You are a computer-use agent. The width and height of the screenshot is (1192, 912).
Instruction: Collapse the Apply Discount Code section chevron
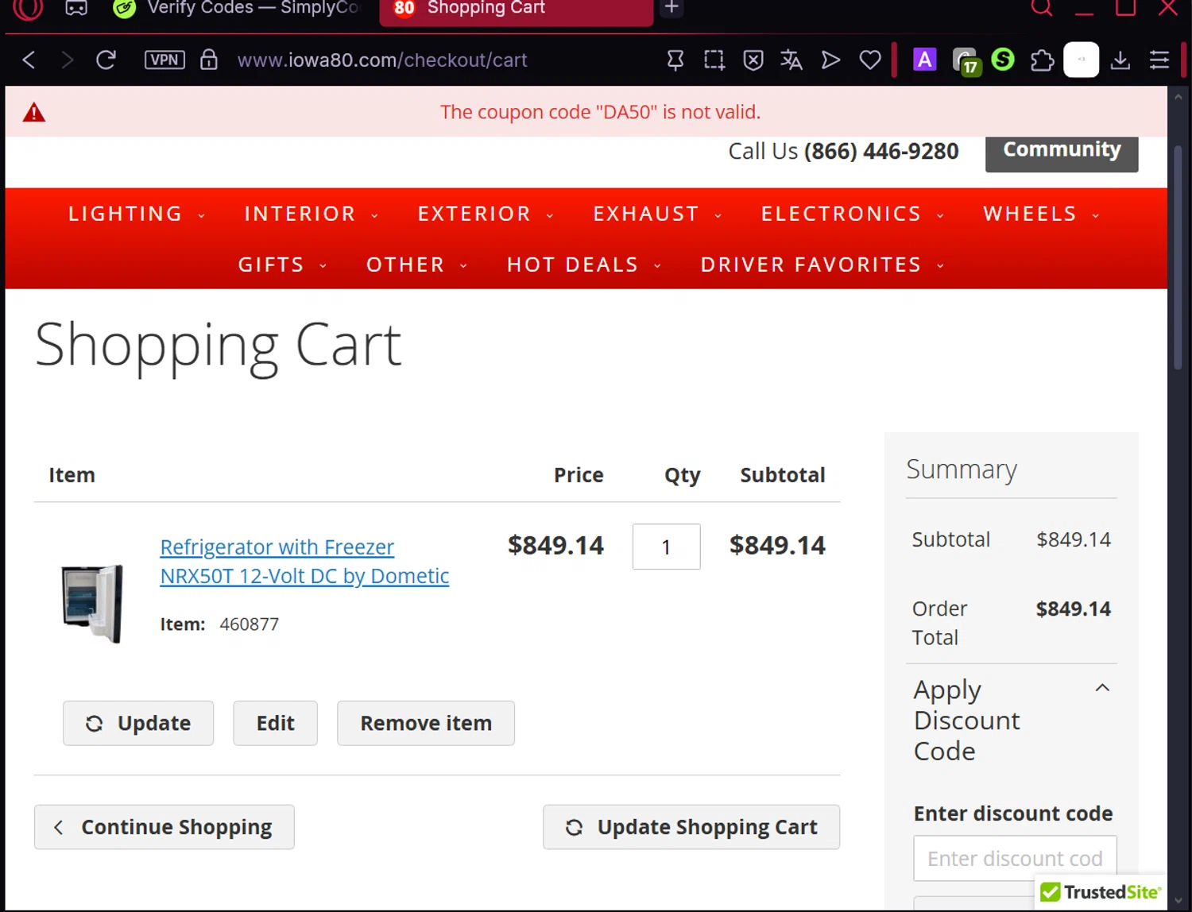[x=1102, y=688]
